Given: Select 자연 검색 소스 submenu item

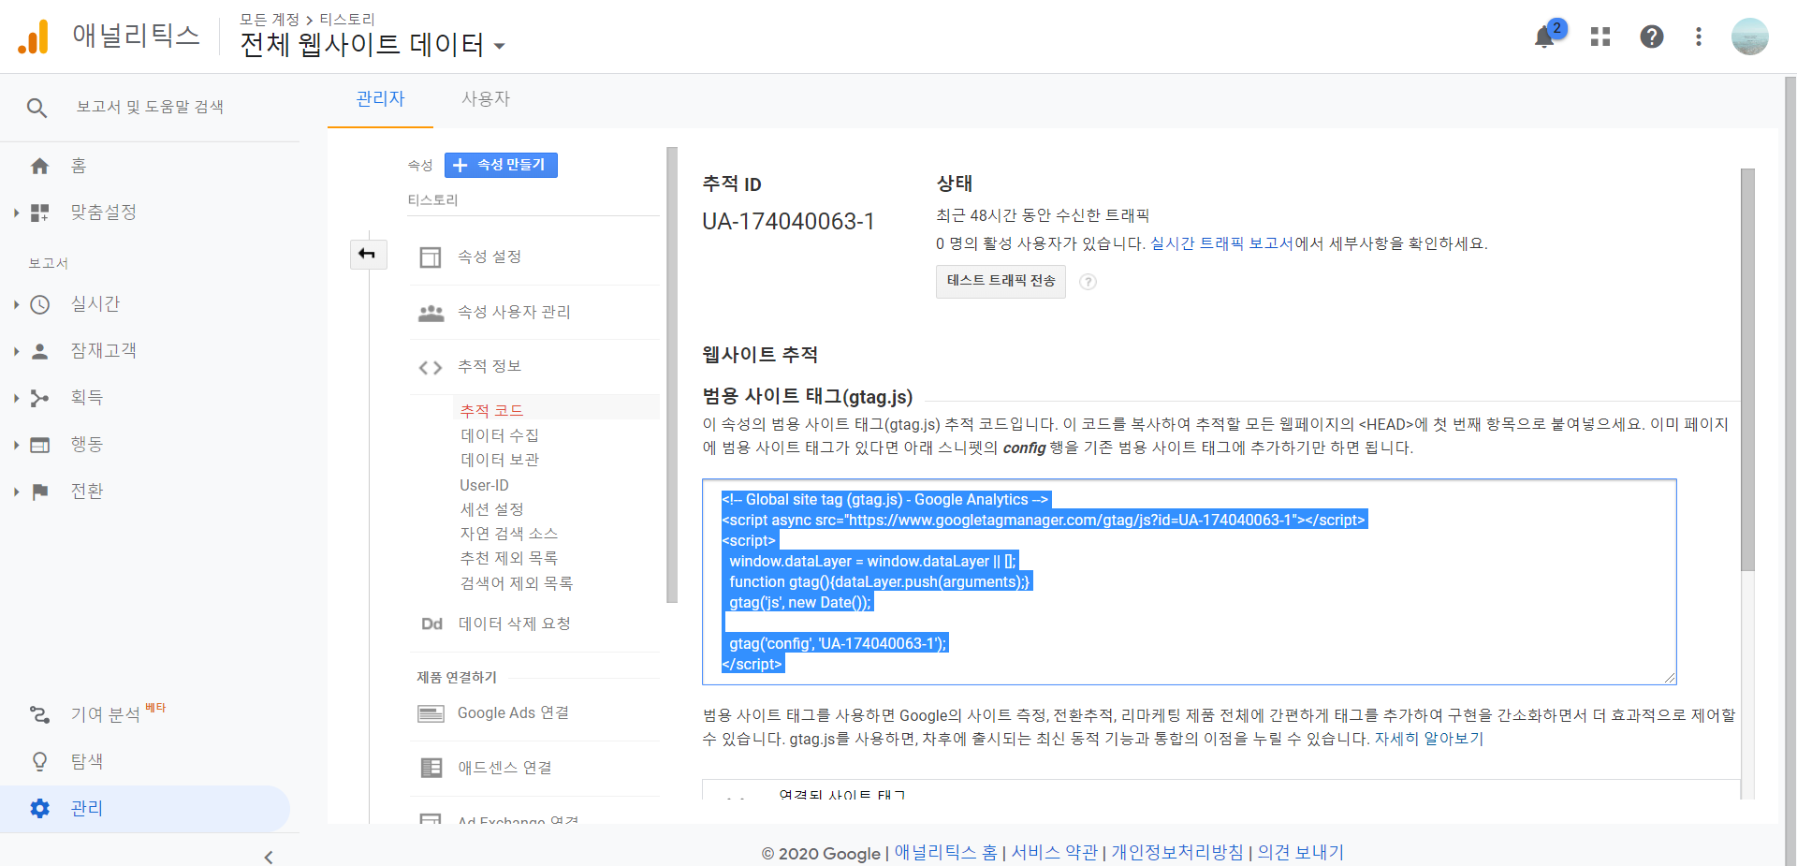Looking at the screenshot, I should (508, 534).
